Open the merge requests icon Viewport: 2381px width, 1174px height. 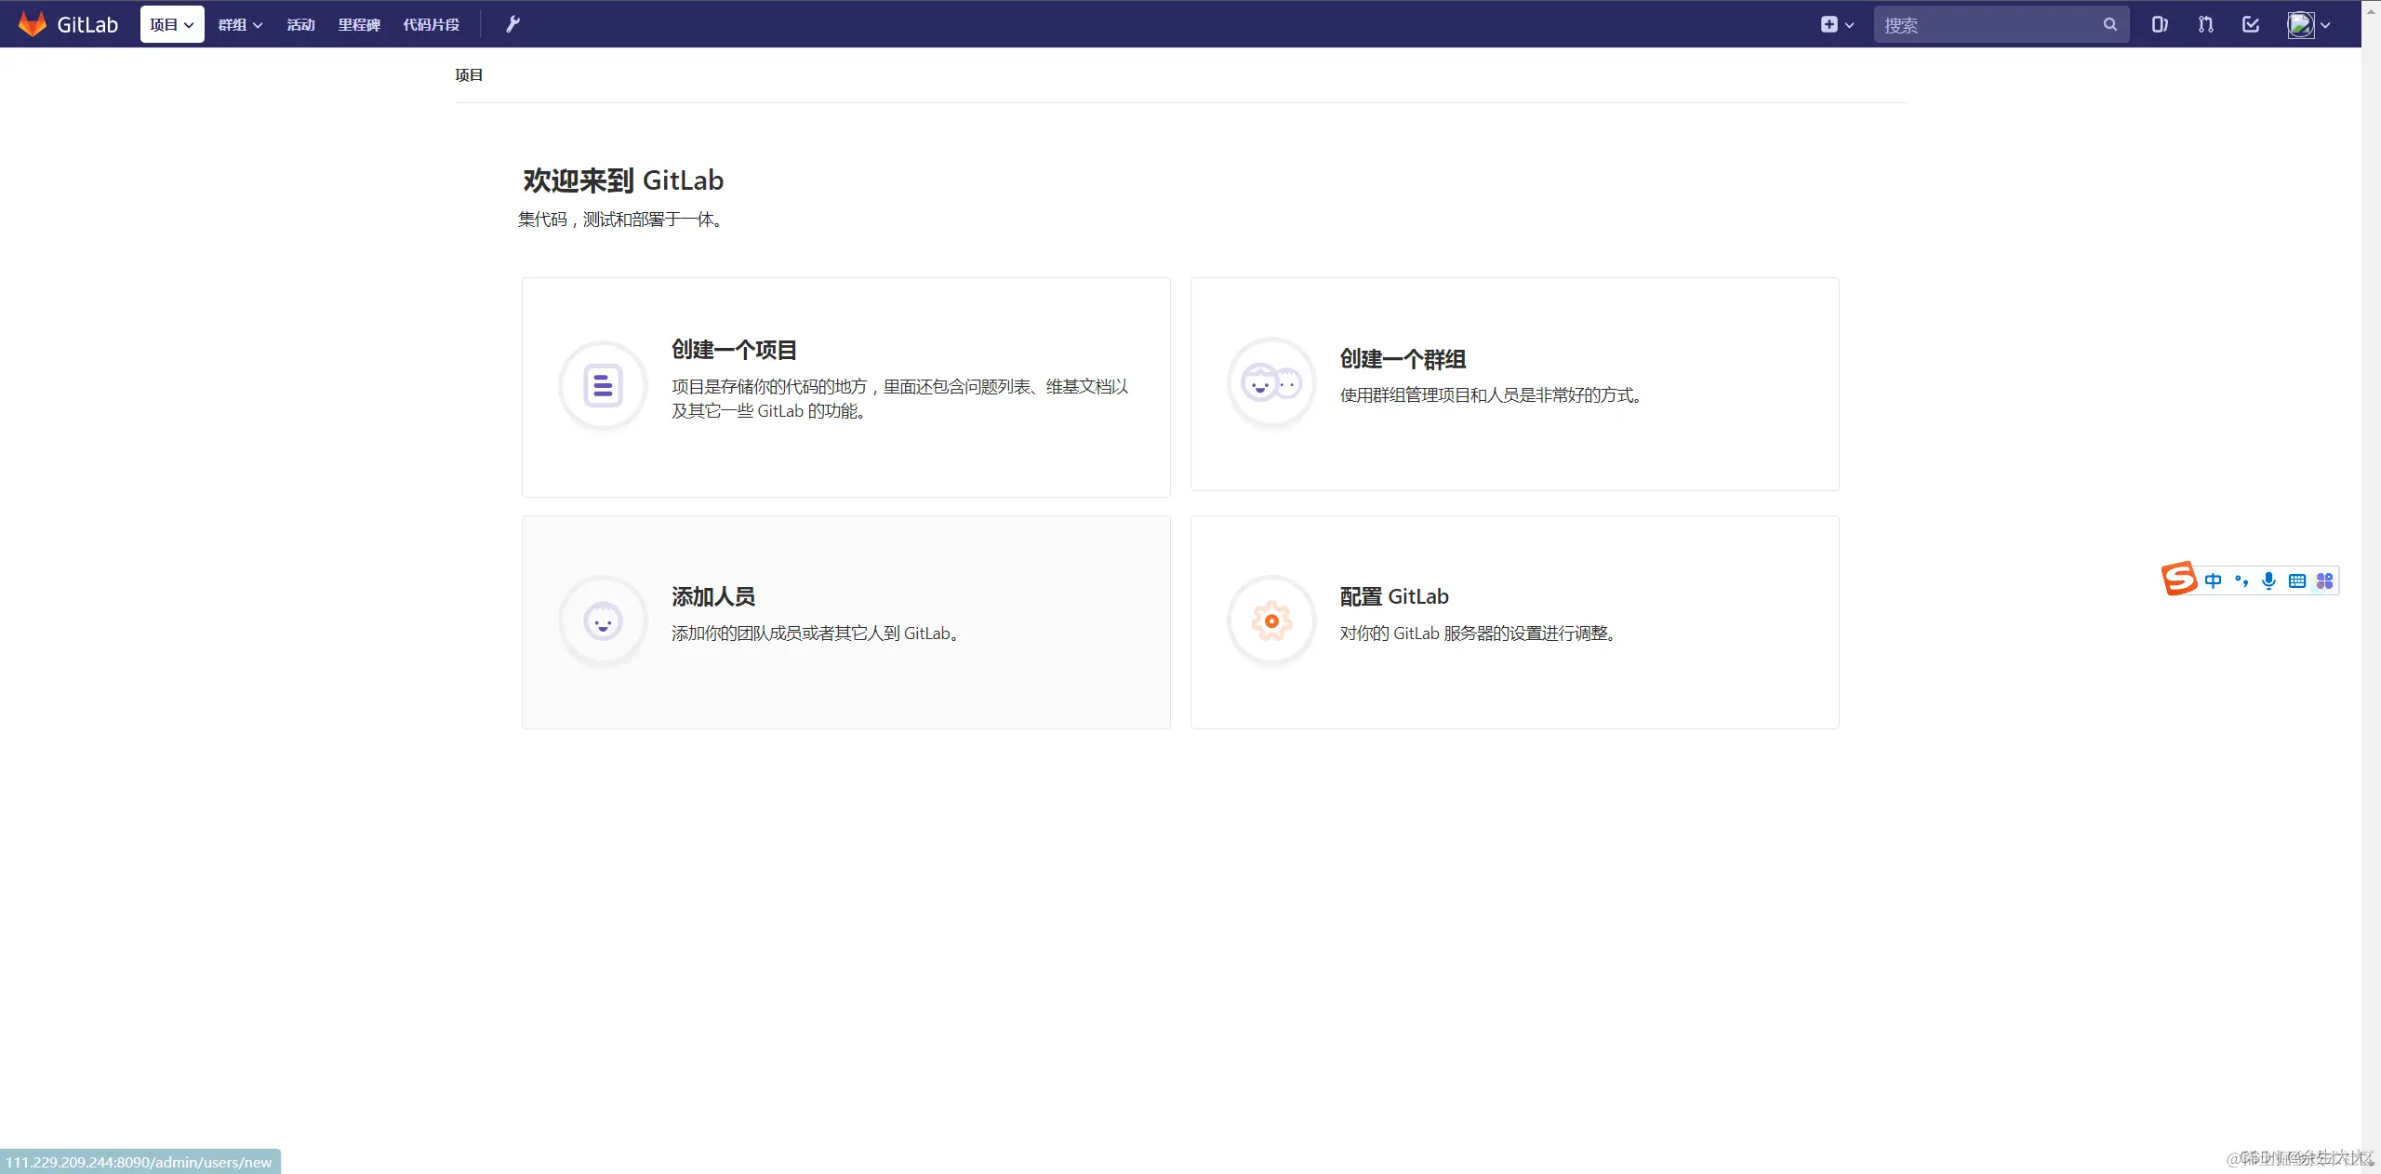pos(2205,24)
